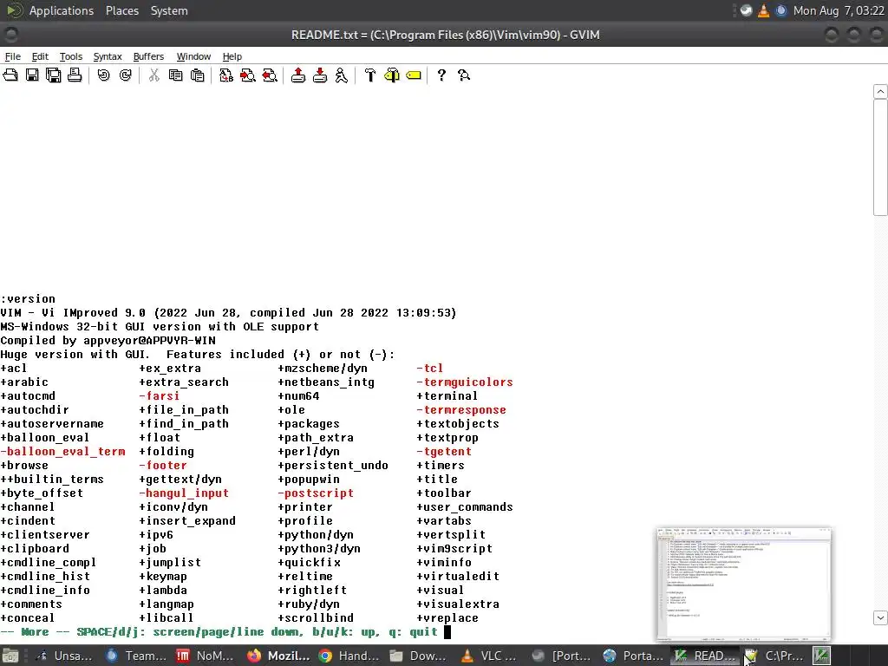The width and height of the screenshot is (888, 666).
Task: Click the +python3/dyn feature text
Action: 319,549
